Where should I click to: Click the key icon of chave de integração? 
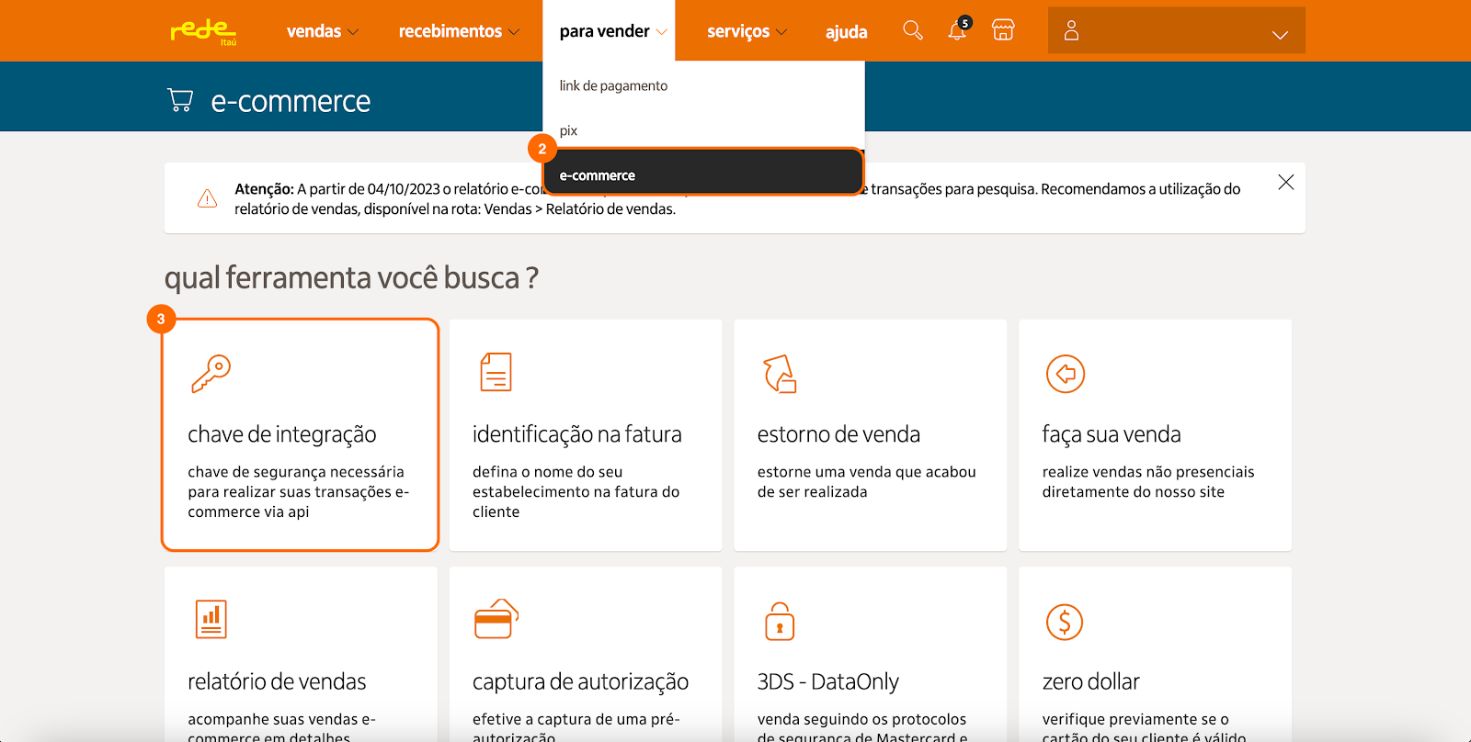pyautogui.click(x=211, y=374)
